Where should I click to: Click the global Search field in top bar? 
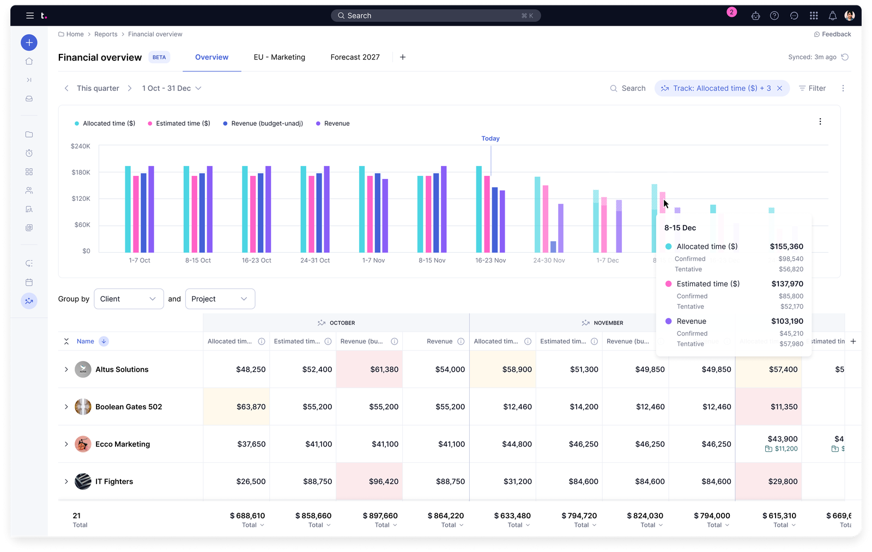click(x=436, y=16)
